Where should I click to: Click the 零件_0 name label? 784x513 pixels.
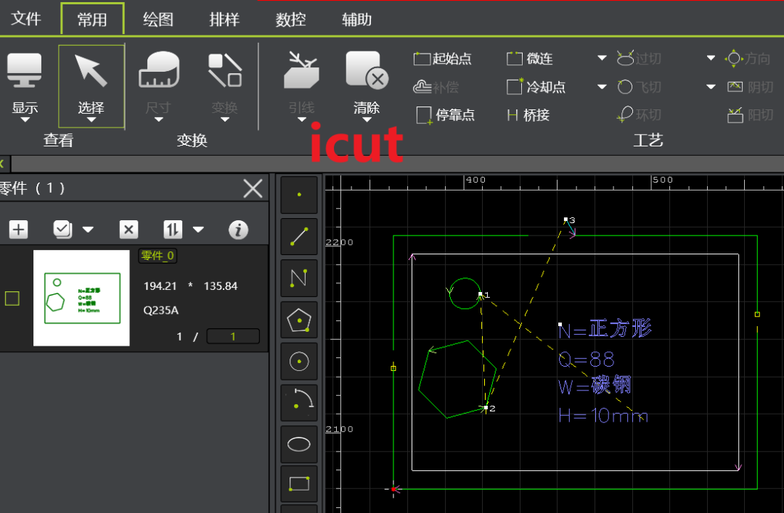(158, 256)
